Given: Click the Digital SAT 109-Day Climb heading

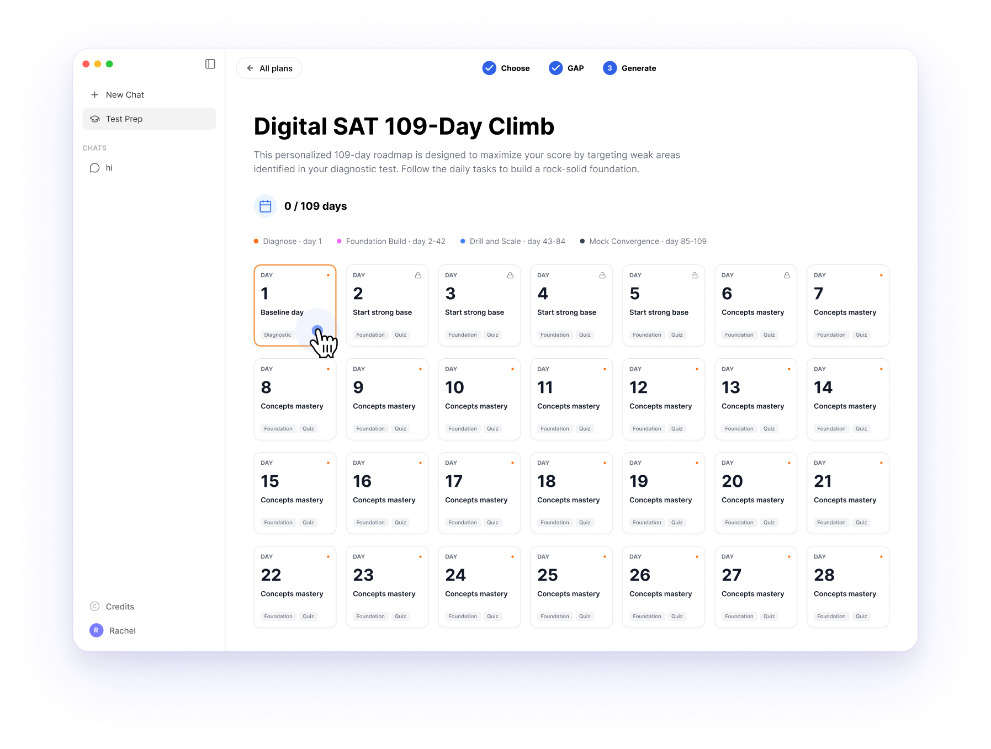Looking at the screenshot, I should pyautogui.click(x=404, y=126).
